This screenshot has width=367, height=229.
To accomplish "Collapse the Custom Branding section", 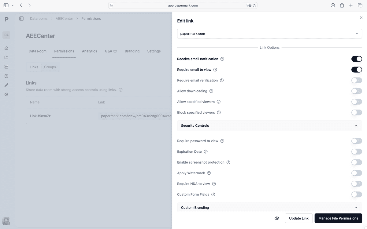I will coord(356,207).
